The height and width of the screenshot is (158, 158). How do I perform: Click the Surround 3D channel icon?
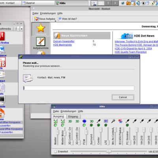click(92, 121)
